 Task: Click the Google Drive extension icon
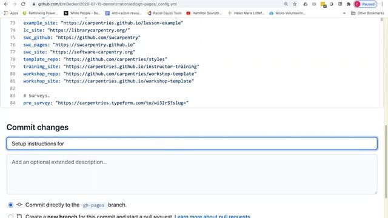[x=306, y=4]
